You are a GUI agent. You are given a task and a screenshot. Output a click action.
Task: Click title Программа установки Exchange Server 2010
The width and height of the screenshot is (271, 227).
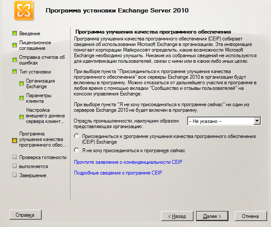[117, 11]
